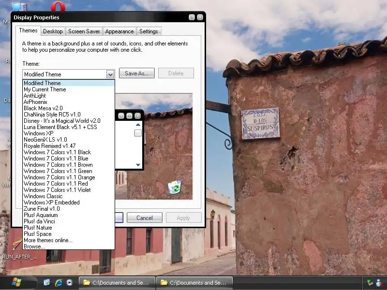Pick Disney It's a Magical World v2.0
Viewport: 387px width, 290px height.
[x=69, y=121]
